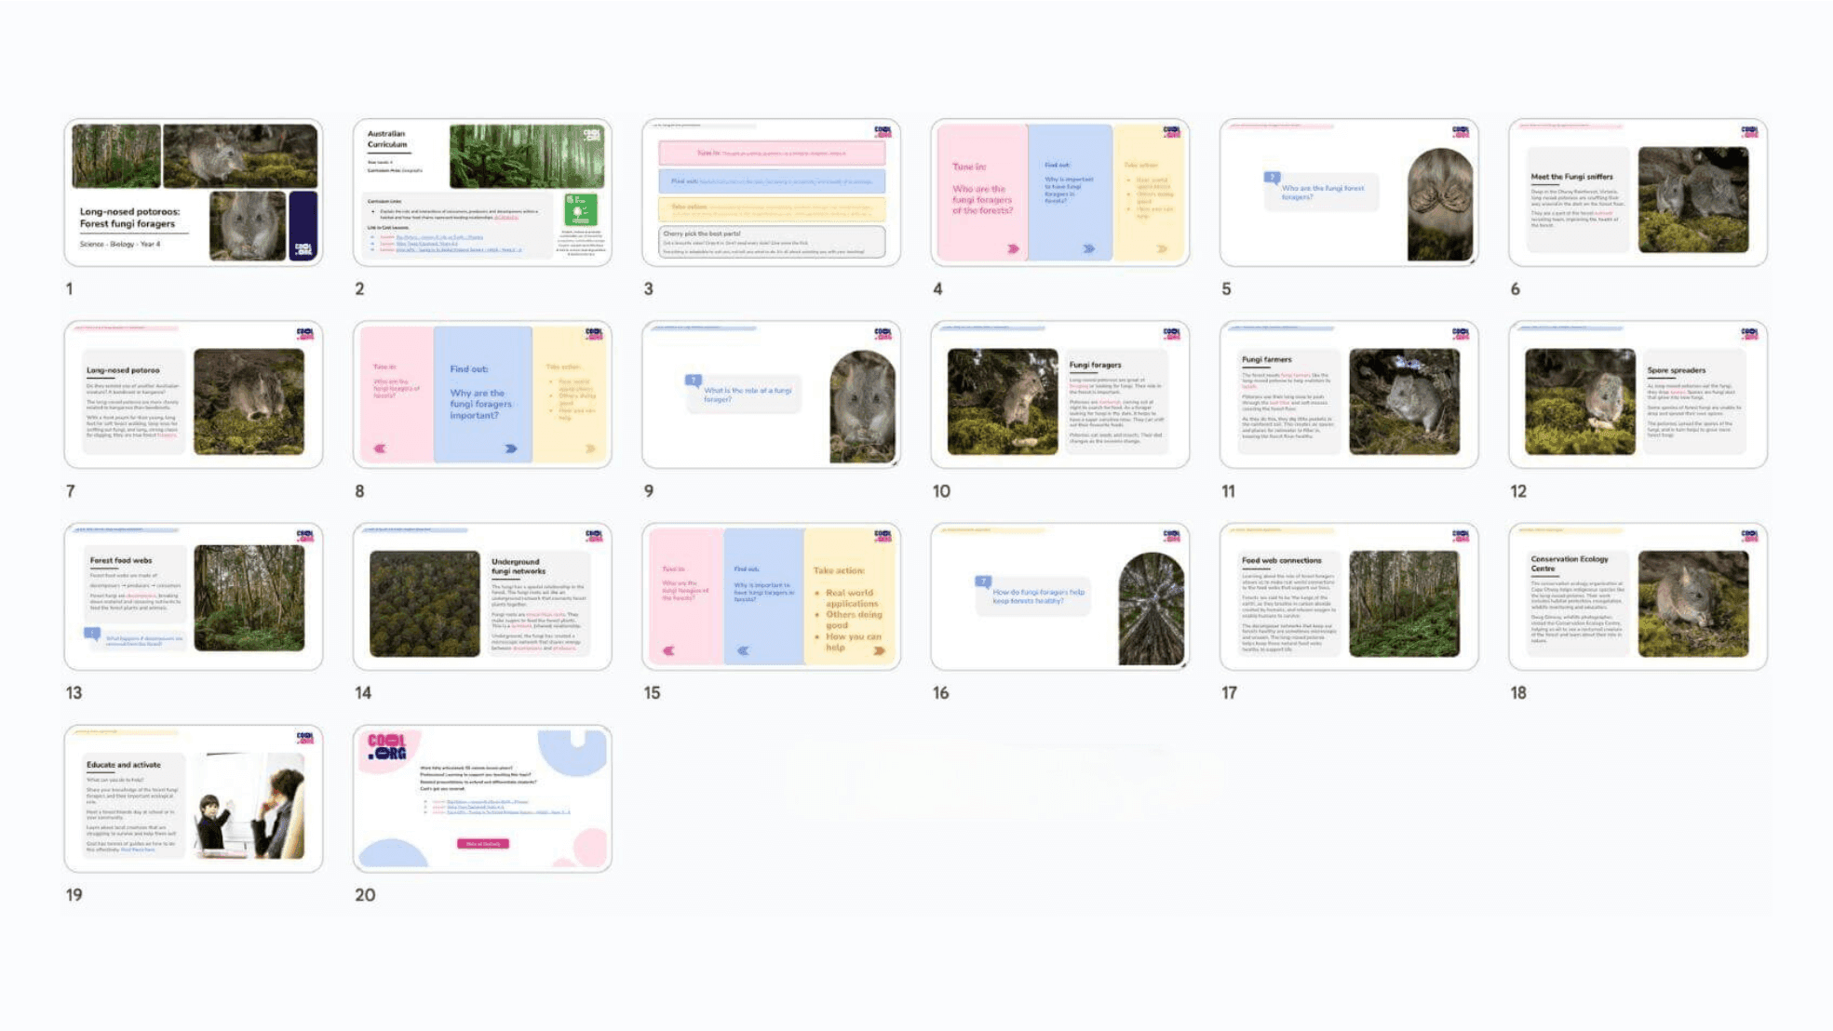Click the pink back arrow on slide 8
This screenshot has width=1833, height=1031.
pyautogui.click(x=380, y=449)
